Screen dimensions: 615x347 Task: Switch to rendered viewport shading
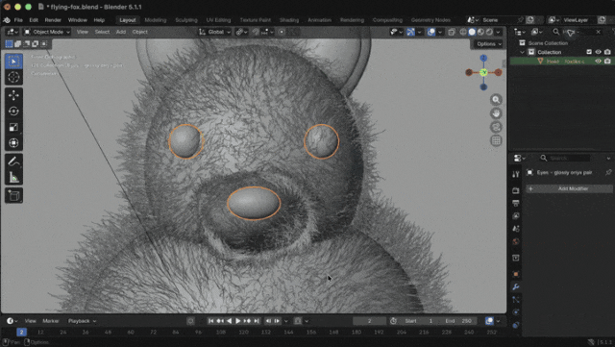point(489,32)
